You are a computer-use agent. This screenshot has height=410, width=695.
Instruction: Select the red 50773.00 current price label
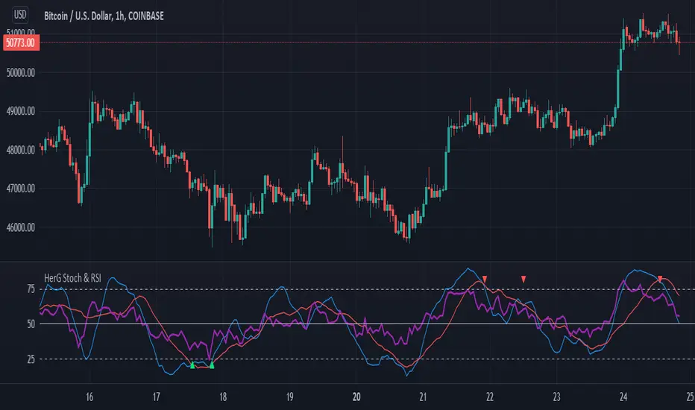coord(21,43)
